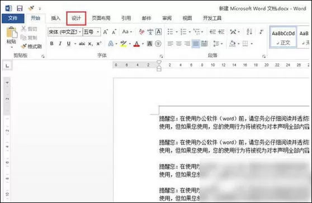
Task: Open the 引用 (References) tab
Action: coord(126,18)
